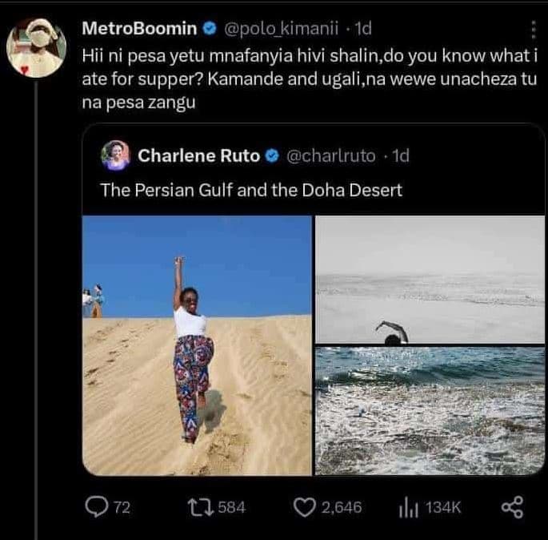548x540 pixels.
Task: Click the 1d timestamp beside @polo_kimanii
Action: click(x=363, y=29)
